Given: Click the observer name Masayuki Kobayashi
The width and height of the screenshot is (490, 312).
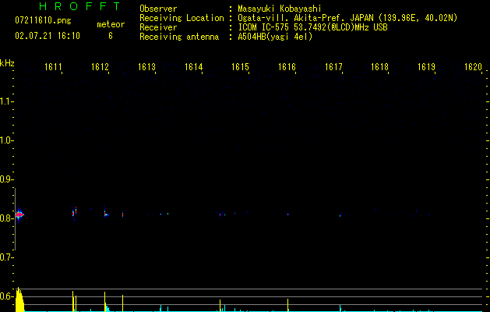Looking at the screenshot, I should [280, 9].
